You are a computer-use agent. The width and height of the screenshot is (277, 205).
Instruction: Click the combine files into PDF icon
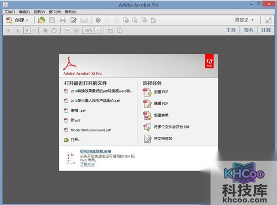click(147, 127)
